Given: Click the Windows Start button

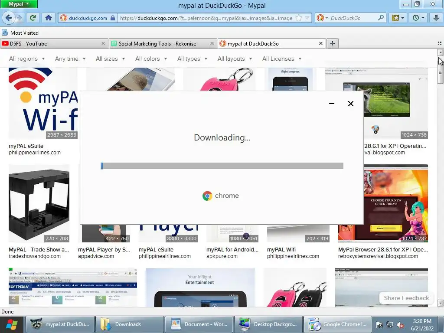Looking at the screenshot, I should pos(11,324).
